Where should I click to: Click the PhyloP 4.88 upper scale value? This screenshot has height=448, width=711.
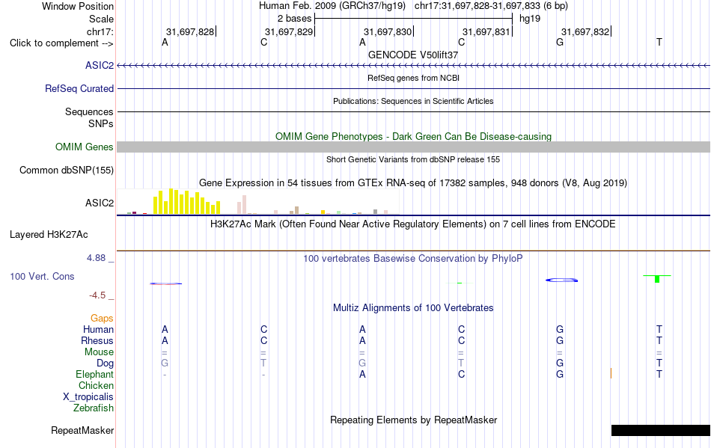coord(96,258)
